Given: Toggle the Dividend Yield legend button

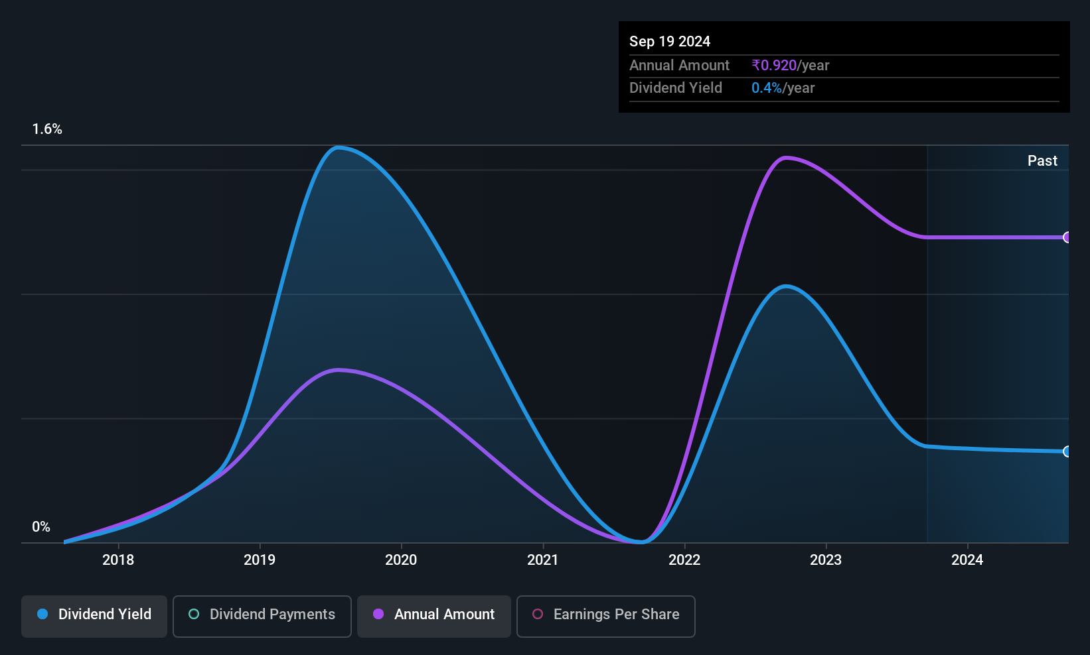Looking at the screenshot, I should click(94, 616).
